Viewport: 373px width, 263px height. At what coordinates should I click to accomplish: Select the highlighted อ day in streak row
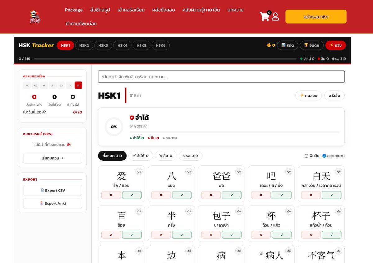[x=78, y=85]
